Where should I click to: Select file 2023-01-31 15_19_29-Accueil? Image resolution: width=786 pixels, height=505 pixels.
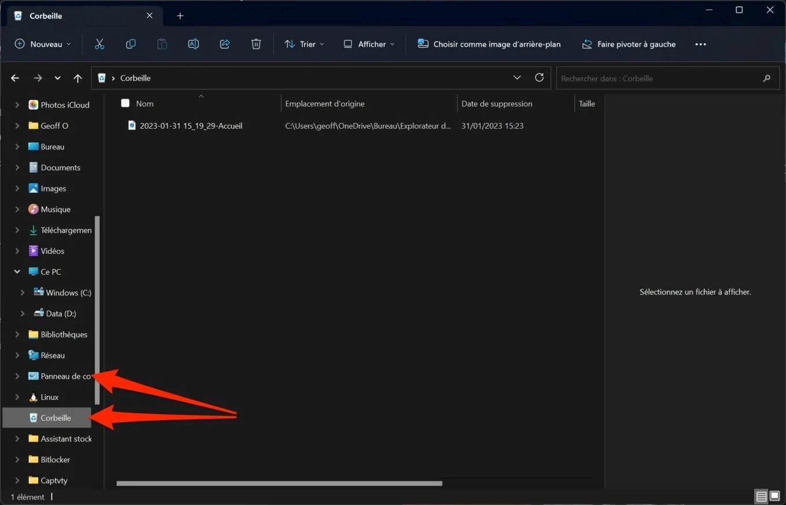click(191, 126)
